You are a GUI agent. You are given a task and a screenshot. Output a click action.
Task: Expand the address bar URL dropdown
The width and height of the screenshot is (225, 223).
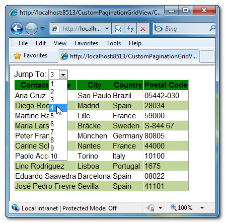(x=107, y=29)
